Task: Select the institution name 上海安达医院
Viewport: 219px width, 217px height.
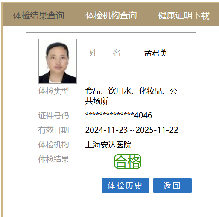Action: pos(108,145)
